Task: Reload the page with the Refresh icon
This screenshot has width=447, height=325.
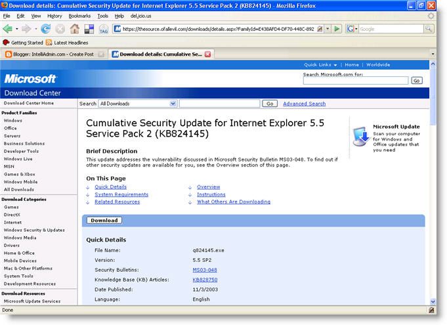Action: [x=45, y=29]
